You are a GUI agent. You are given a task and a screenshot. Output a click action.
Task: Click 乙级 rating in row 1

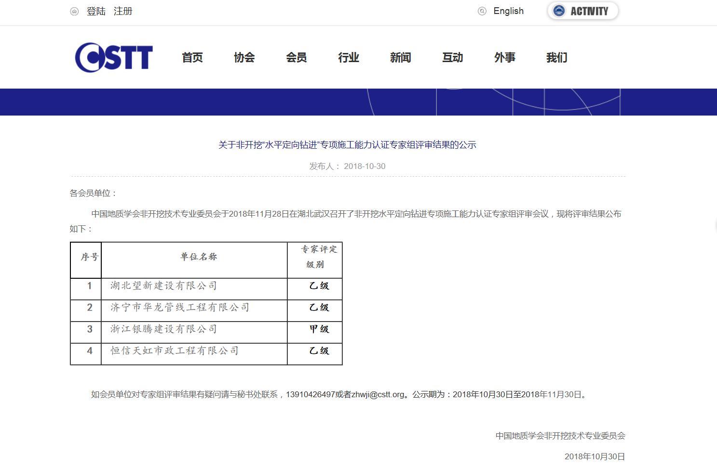[319, 286]
